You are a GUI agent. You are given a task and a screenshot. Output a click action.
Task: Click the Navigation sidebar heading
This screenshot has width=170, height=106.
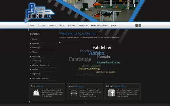[35, 34]
